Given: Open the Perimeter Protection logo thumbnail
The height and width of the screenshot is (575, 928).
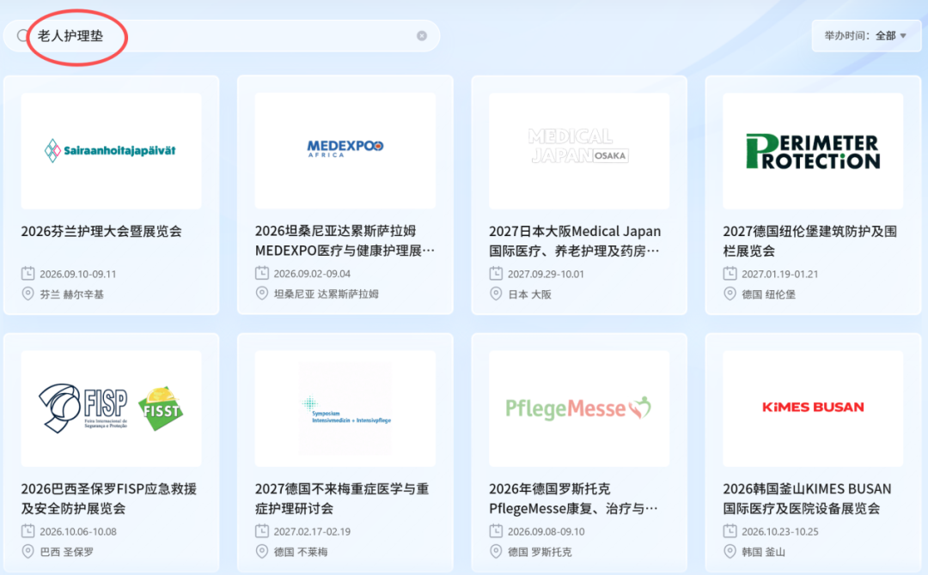Looking at the screenshot, I should [813, 151].
